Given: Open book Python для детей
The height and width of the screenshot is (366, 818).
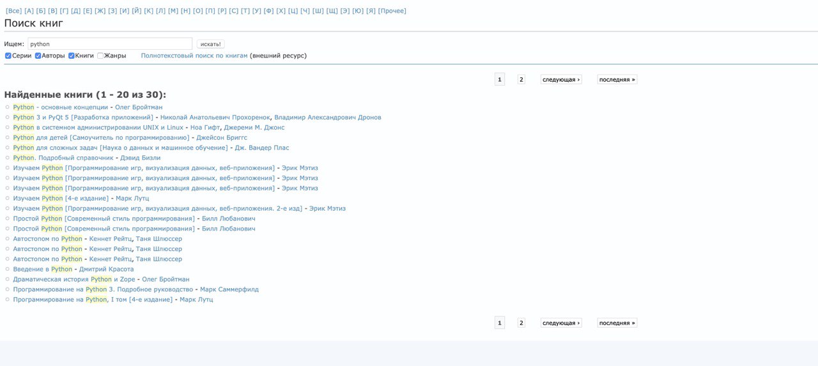Looking at the screenshot, I should (101, 137).
